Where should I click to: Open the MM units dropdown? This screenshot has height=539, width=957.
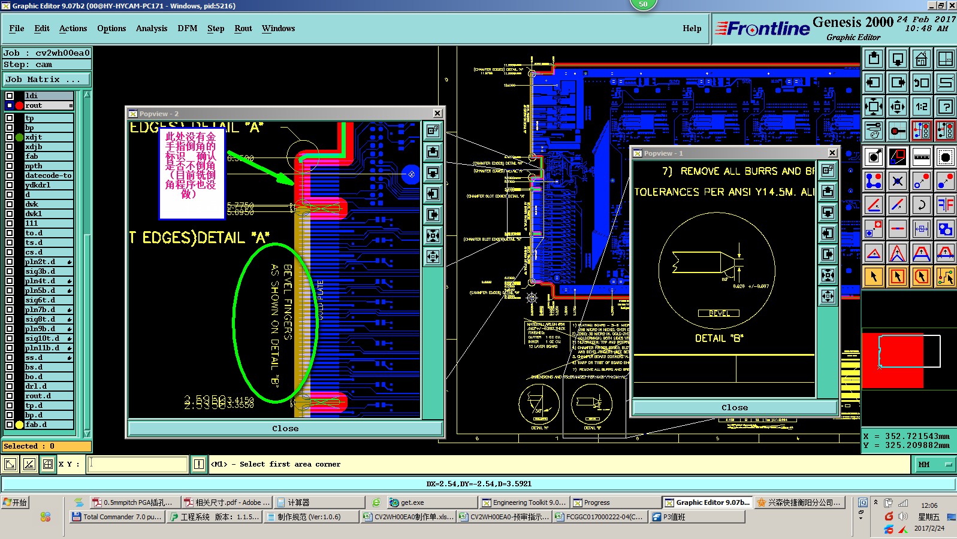934,464
